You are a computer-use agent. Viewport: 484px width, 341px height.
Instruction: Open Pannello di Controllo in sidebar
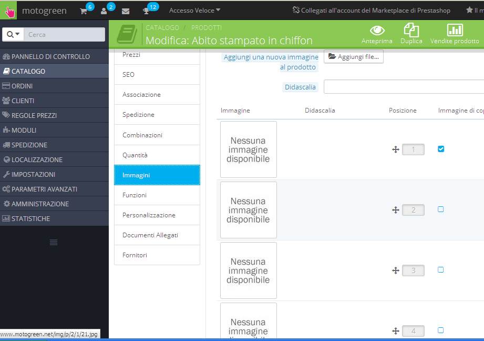[54, 57]
